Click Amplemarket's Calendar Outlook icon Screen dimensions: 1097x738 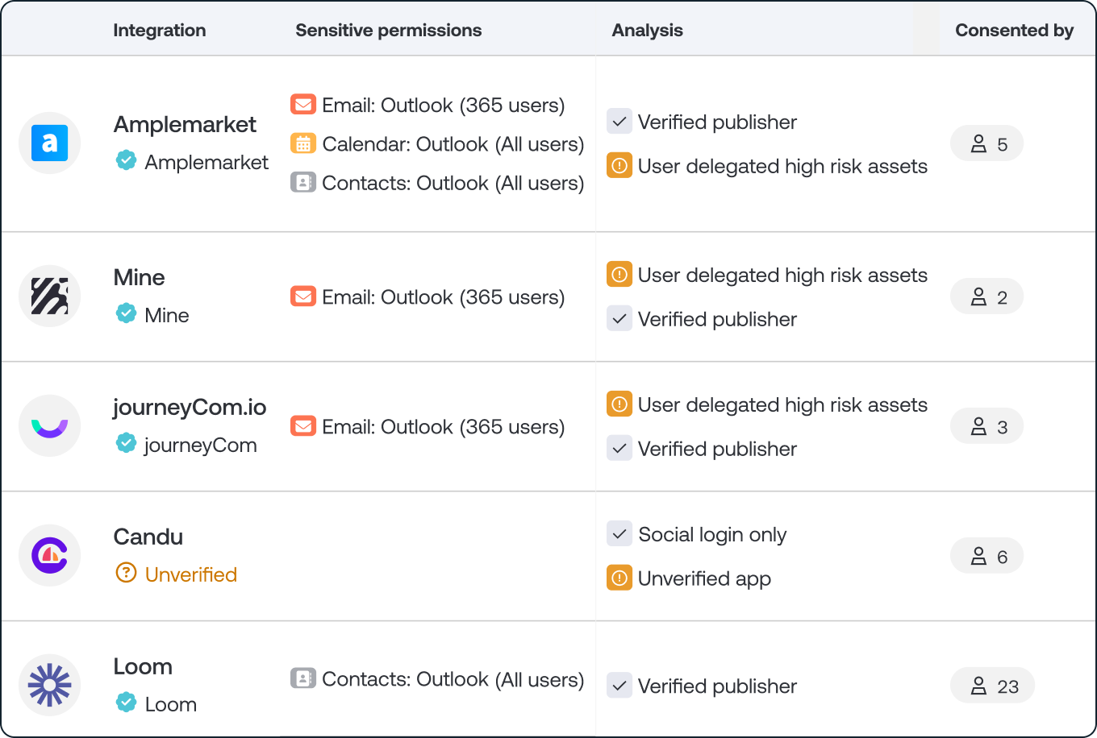pyautogui.click(x=303, y=143)
